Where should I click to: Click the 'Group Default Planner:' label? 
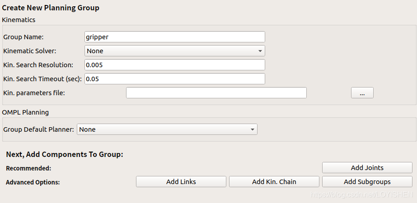coord(38,129)
